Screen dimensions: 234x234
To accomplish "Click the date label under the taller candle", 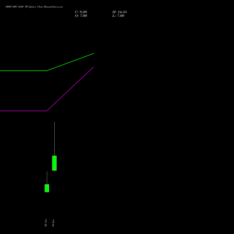I will 53,223.
